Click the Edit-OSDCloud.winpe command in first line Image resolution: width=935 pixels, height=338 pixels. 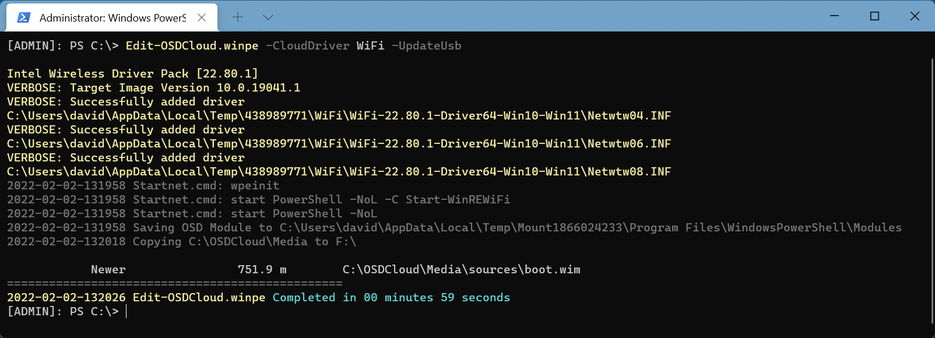pos(192,45)
